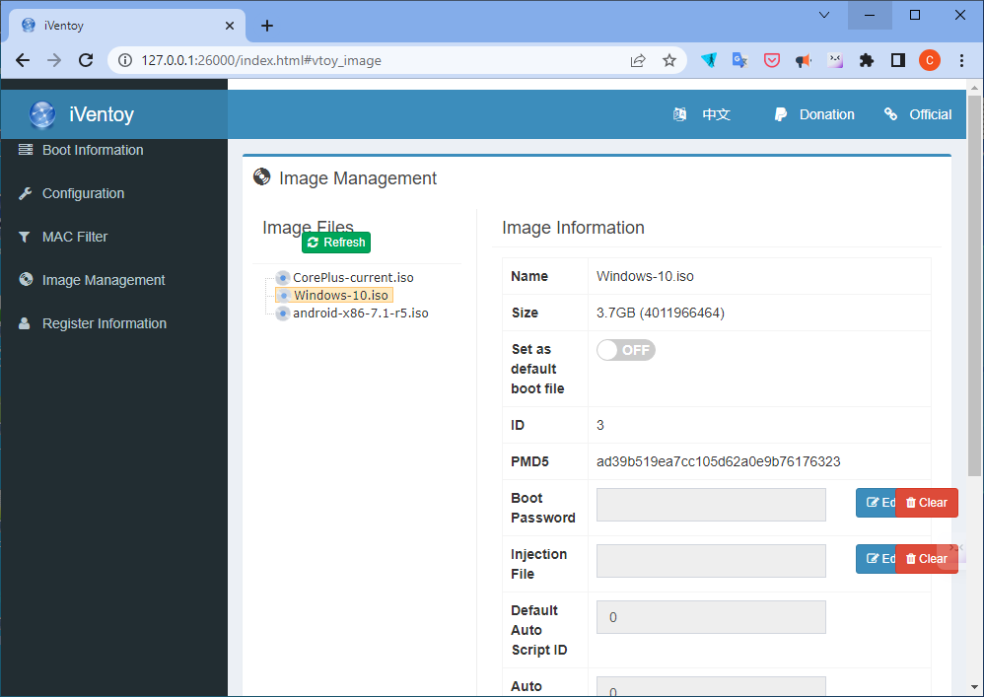Clear the Boot Password
The image size is (984, 697).
click(x=926, y=503)
